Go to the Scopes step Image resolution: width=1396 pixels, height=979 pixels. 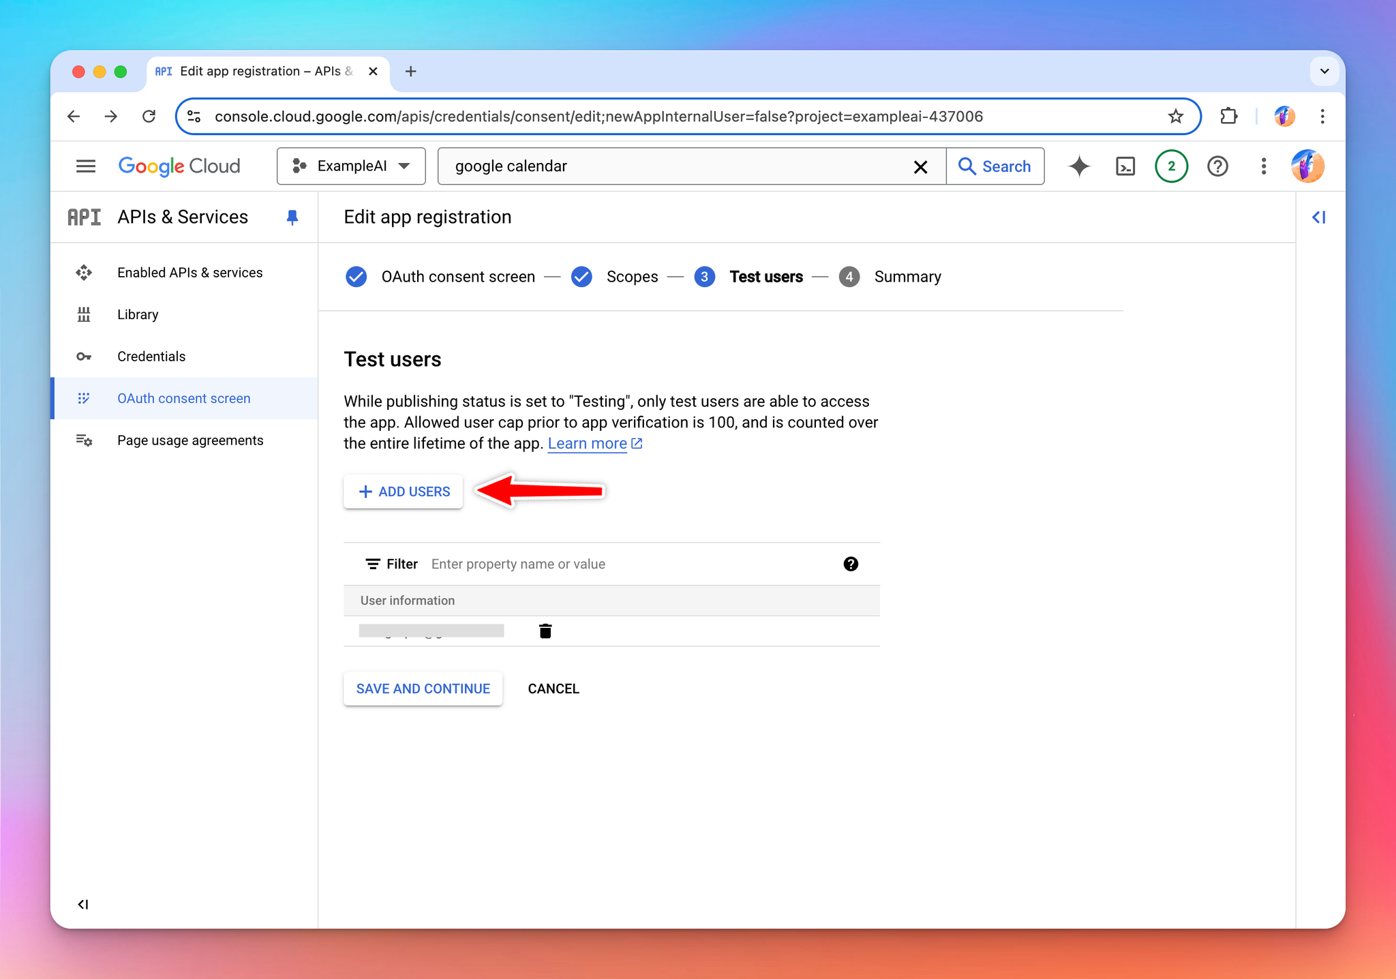(631, 277)
